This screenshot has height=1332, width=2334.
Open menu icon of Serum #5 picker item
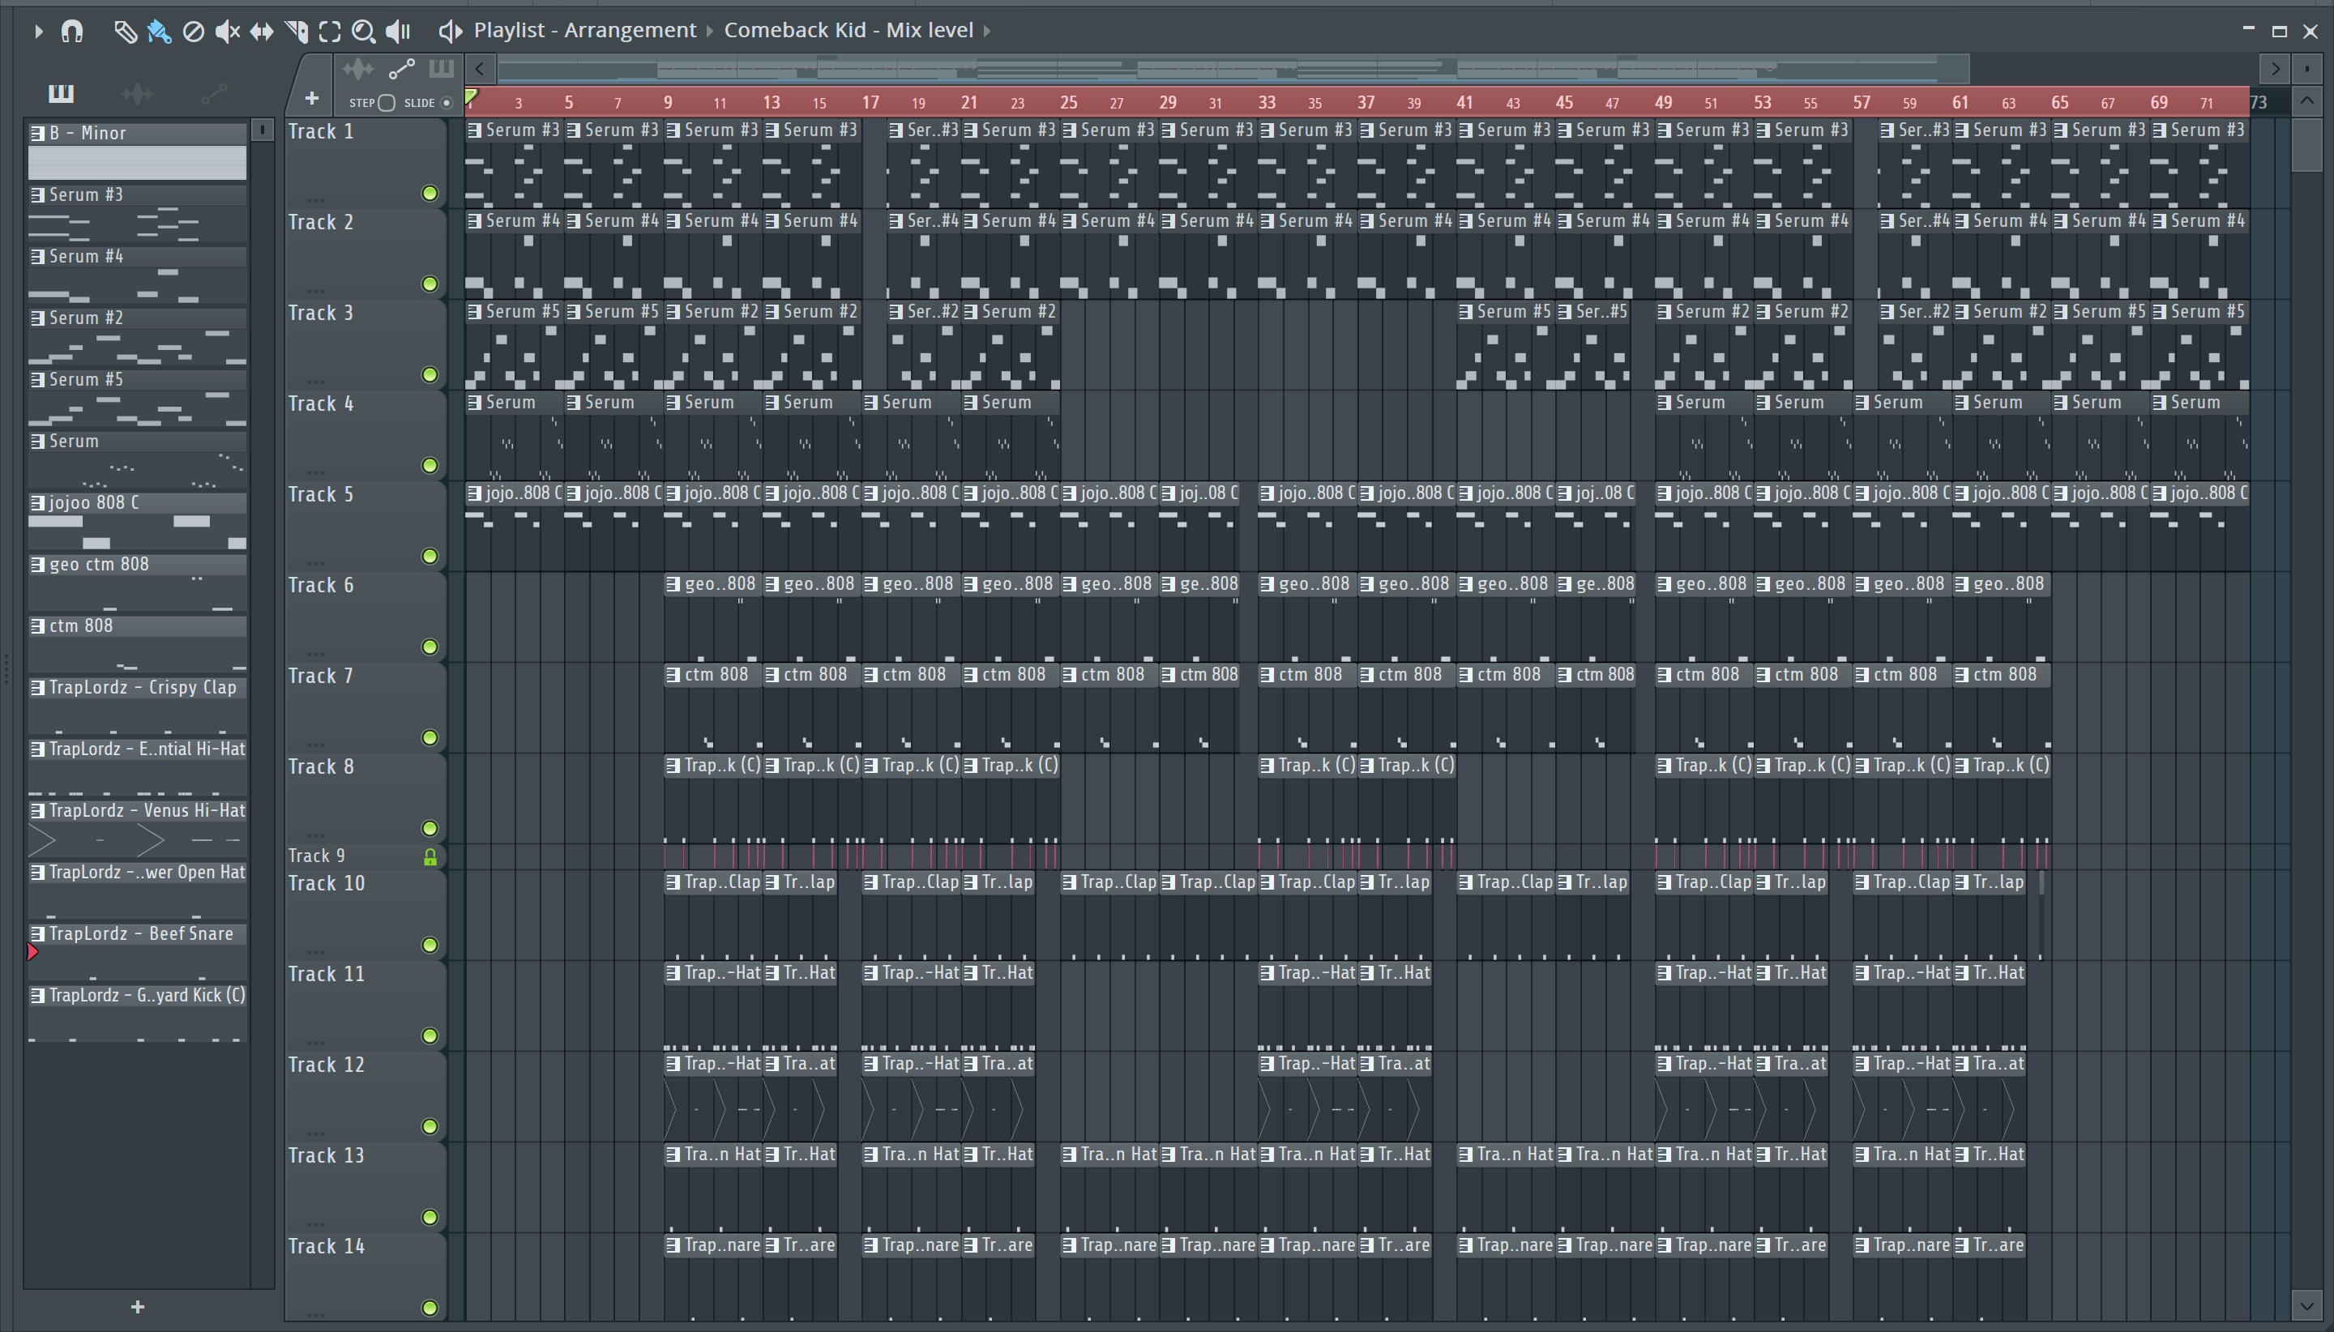coord(37,380)
